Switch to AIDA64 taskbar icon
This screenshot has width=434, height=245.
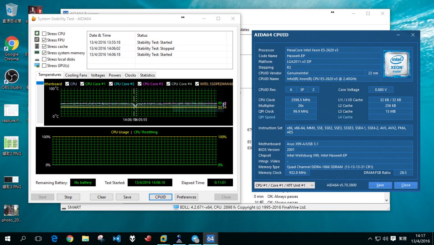tap(210, 239)
